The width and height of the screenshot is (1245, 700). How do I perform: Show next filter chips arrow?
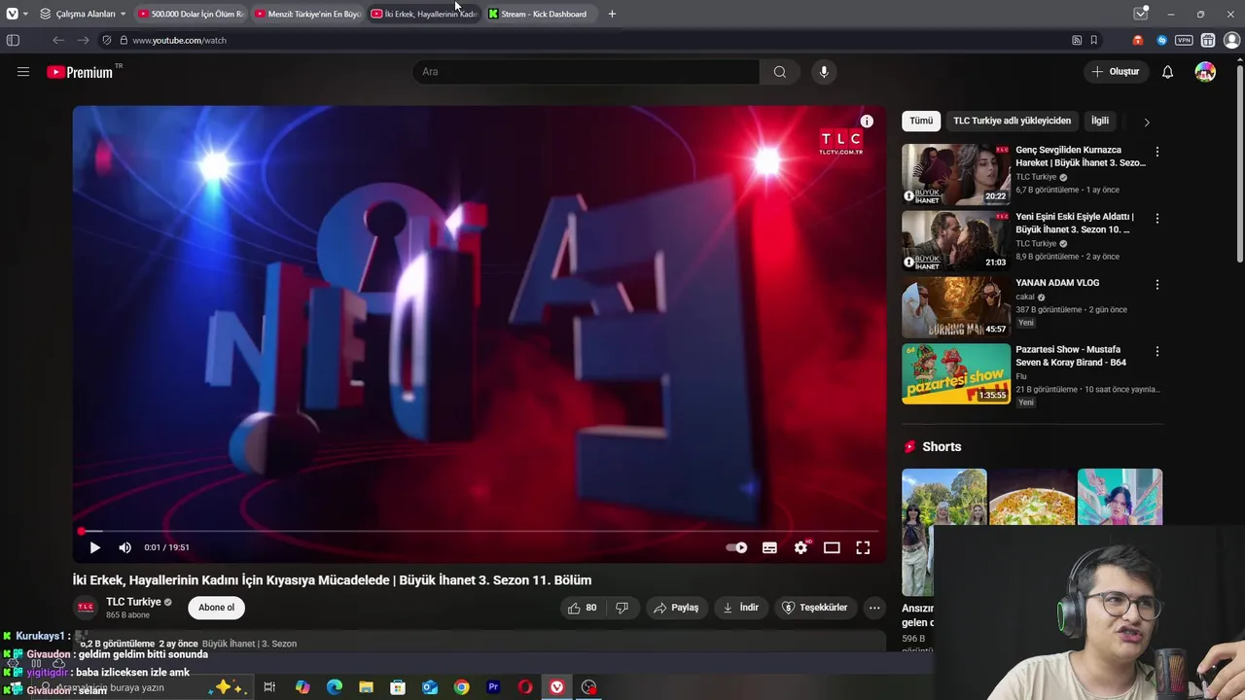[x=1146, y=122]
